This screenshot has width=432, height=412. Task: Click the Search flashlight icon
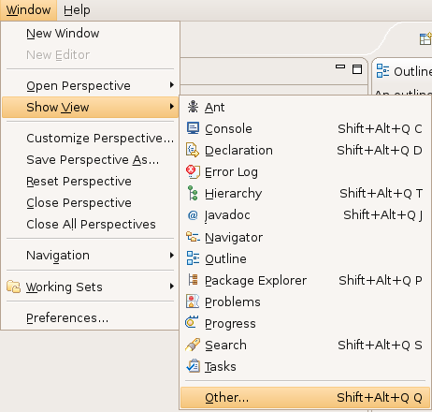coord(193,345)
